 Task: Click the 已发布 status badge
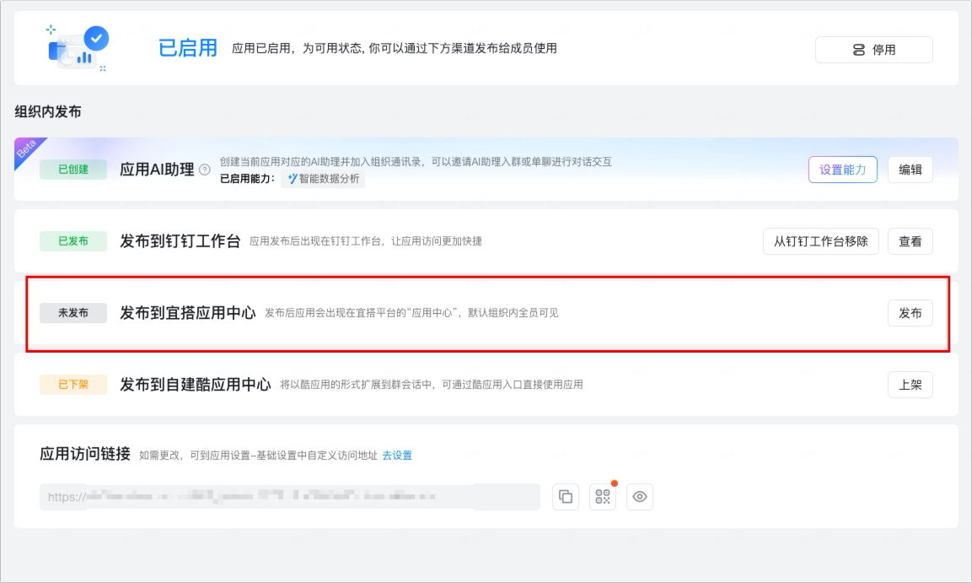click(x=73, y=241)
